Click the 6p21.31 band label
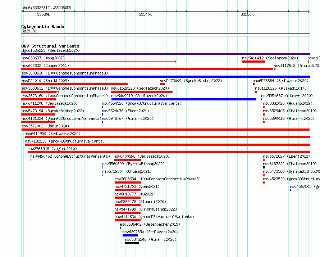Viewport: 320px width, 257px height. pos(29,31)
